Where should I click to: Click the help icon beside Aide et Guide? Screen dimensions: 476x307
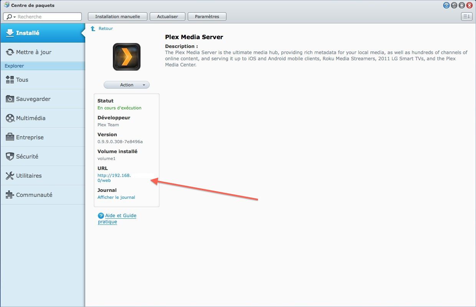pyautogui.click(x=101, y=216)
